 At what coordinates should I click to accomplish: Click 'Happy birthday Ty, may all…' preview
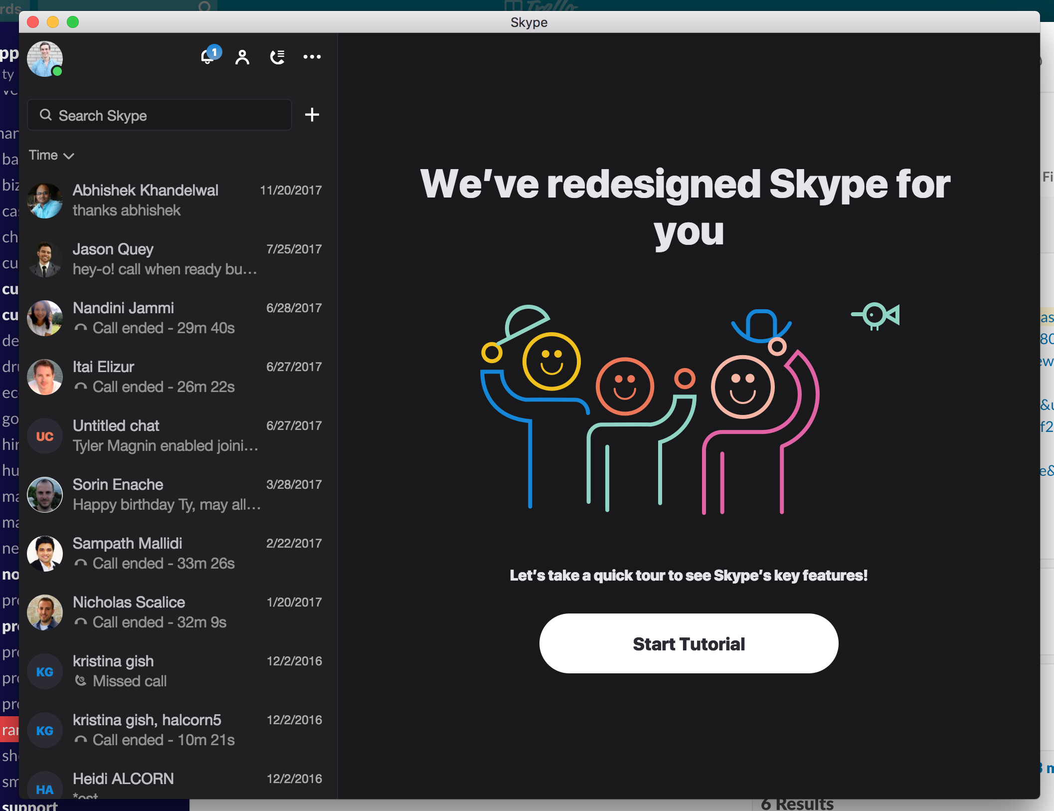point(167,505)
